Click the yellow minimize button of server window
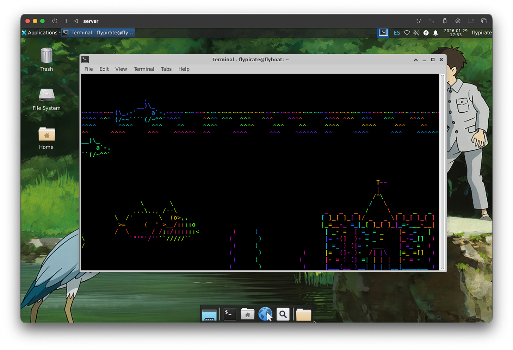Viewport: 513px width, 350px height. pyautogui.click(x=35, y=21)
